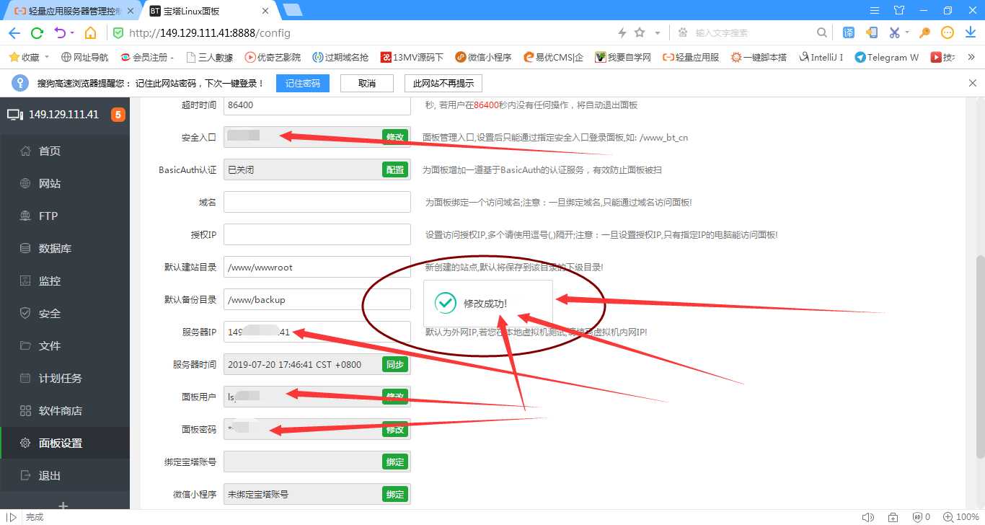The width and height of the screenshot is (985, 525).
Task: Click the purple undo-close-tab arrow icon
Action: tap(61, 32)
